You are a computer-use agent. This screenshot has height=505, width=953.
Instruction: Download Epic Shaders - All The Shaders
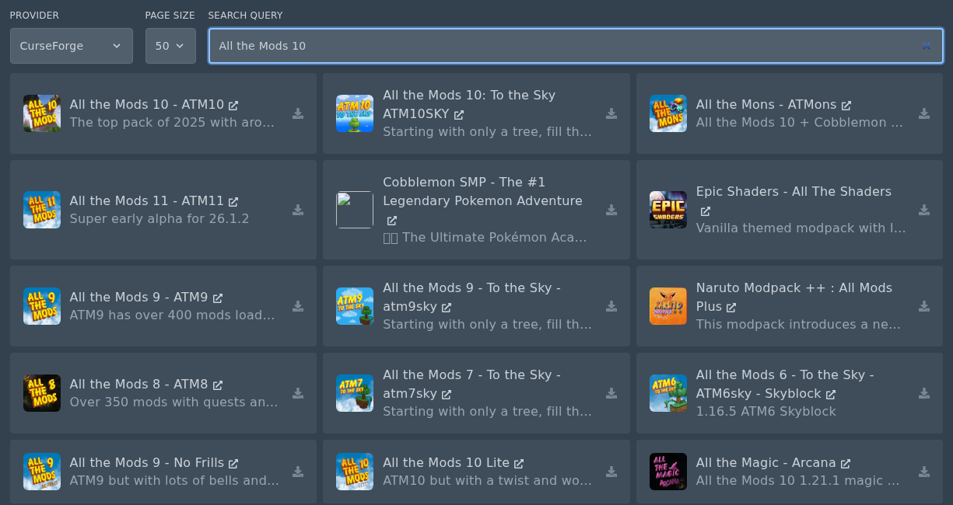click(924, 210)
